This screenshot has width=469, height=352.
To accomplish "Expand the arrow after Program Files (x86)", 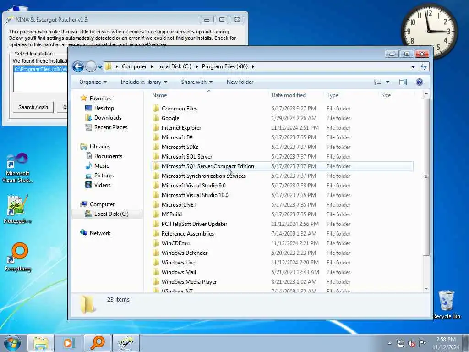I will pyautogui.click(x=253, y=67).
